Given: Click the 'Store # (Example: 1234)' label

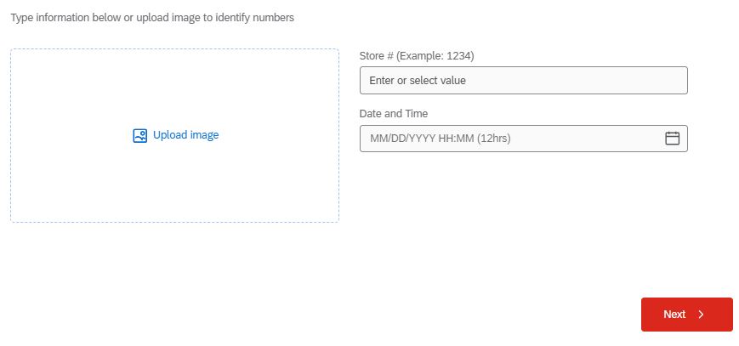Looking at the screenshot, I should click(417, 56).
